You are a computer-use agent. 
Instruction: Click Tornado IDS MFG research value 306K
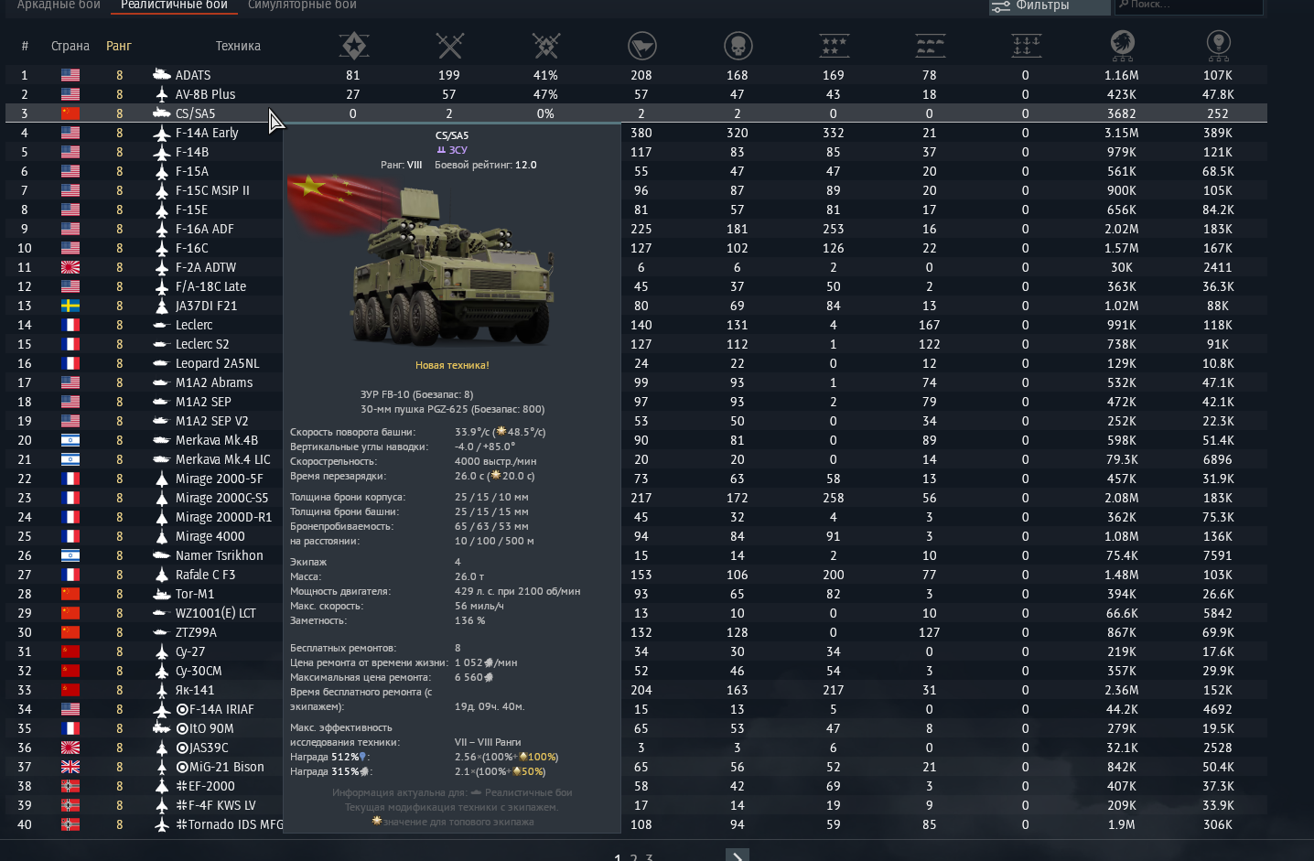click(x=1218, y=824)
